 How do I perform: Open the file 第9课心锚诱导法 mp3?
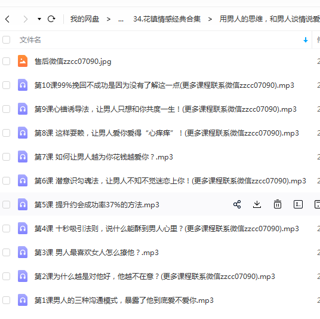(165, 109)
